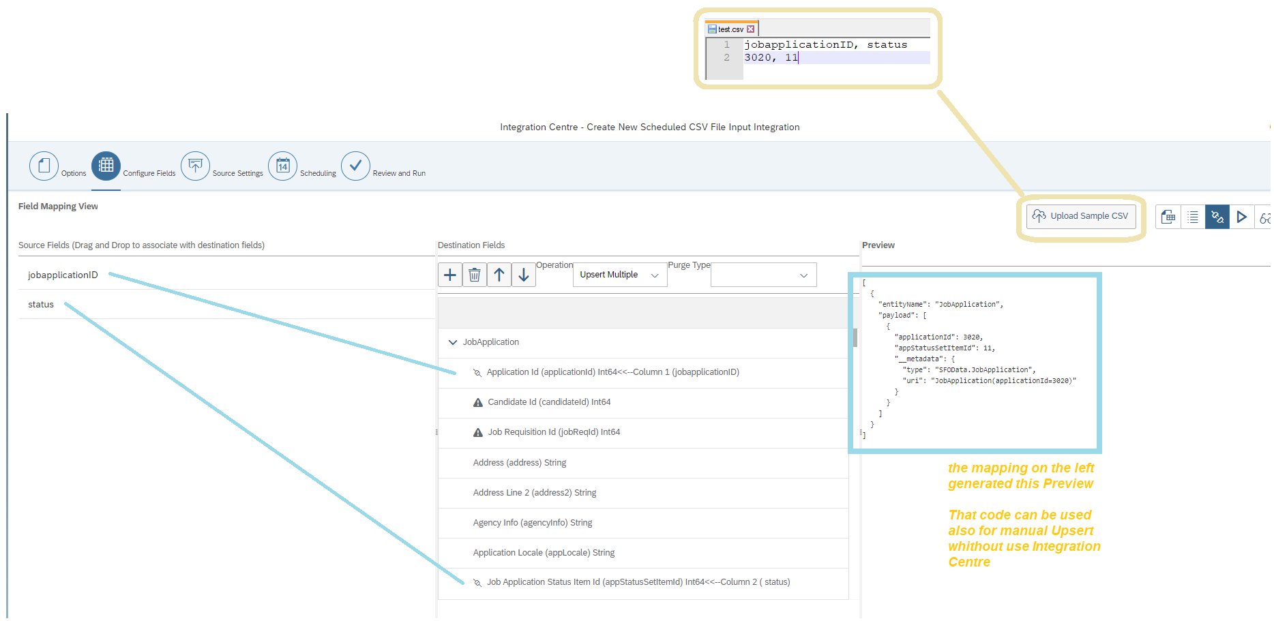Move destination field up with arrow icon
This screenshot has height=621, width=1274.
pos(499,275)
